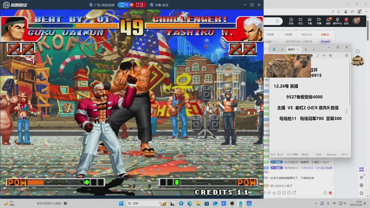Image resolution: width=370 pixels, height=208 pixels.
Task: Click the 100% zoom level in notepad status bar
Action: (319, 154)
